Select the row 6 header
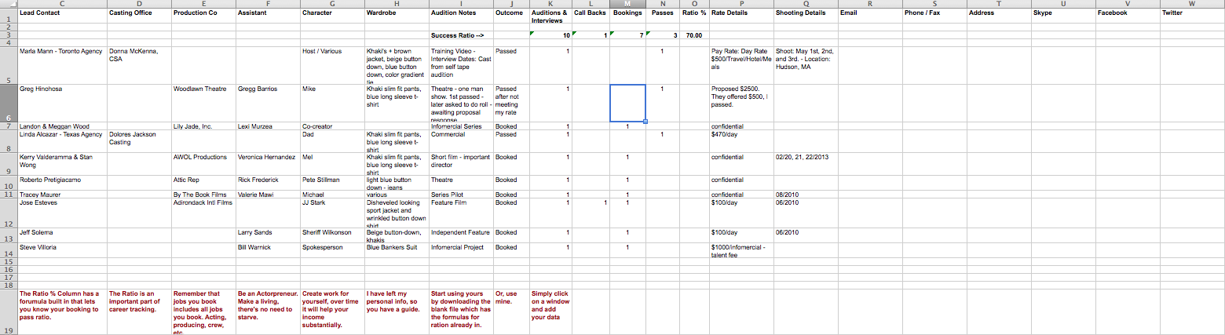 click(8, 103)
